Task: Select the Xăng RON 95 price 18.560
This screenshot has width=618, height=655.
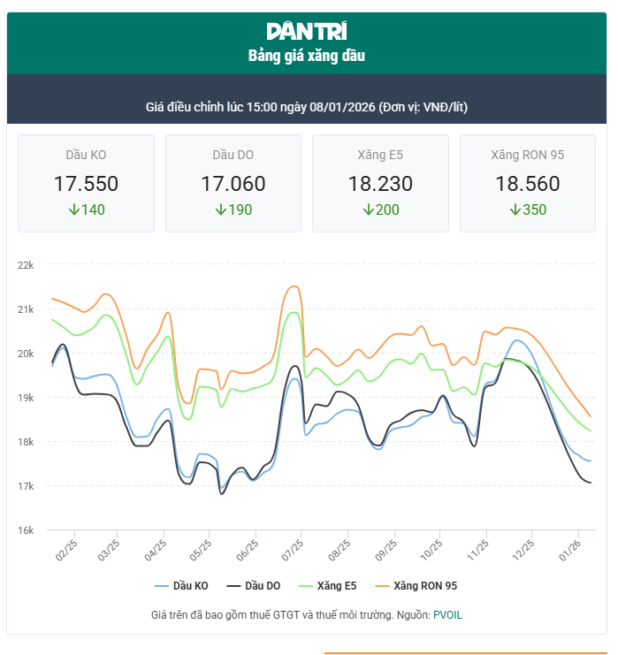Action: 527,184
